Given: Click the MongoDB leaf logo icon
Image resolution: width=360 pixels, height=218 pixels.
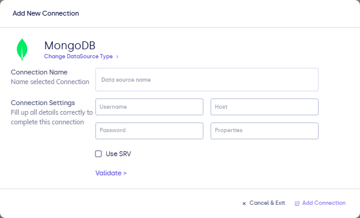Looking at the screenshot, I should tap(22, 49).
